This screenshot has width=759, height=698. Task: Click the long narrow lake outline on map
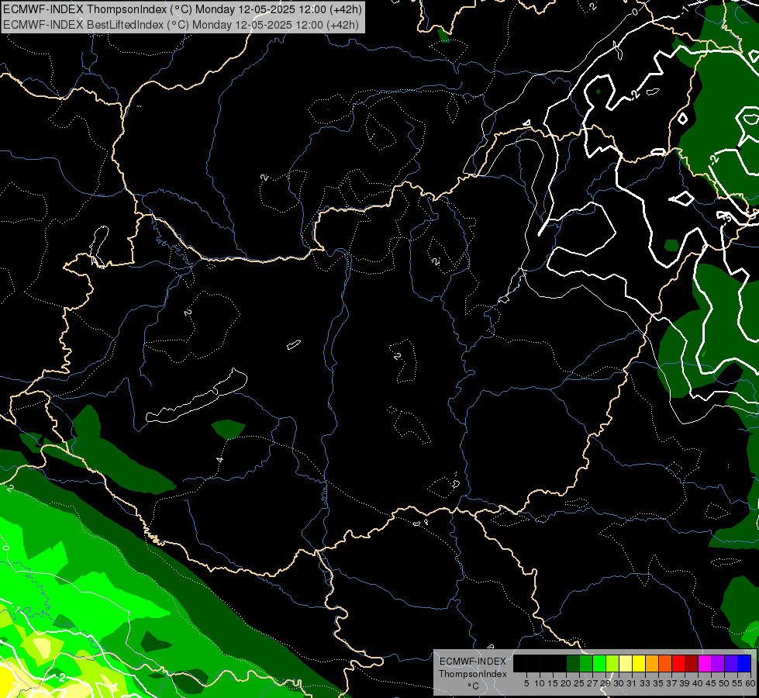[196, 398]
